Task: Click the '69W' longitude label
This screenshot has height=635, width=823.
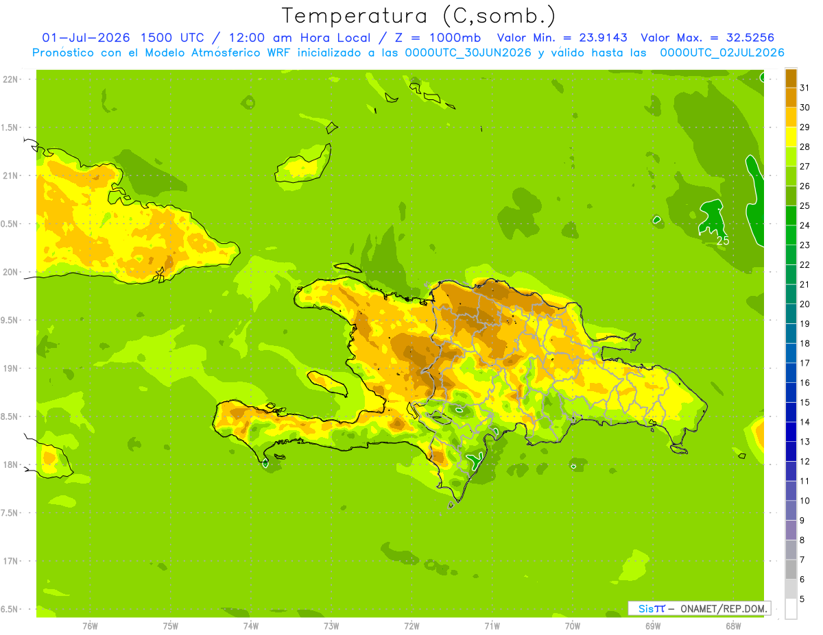Action: (653, 626)
